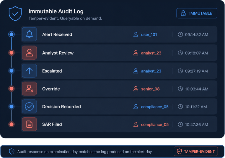Click the bell icon for Alert Received
The image size is (225, 158).
point(30,34)
